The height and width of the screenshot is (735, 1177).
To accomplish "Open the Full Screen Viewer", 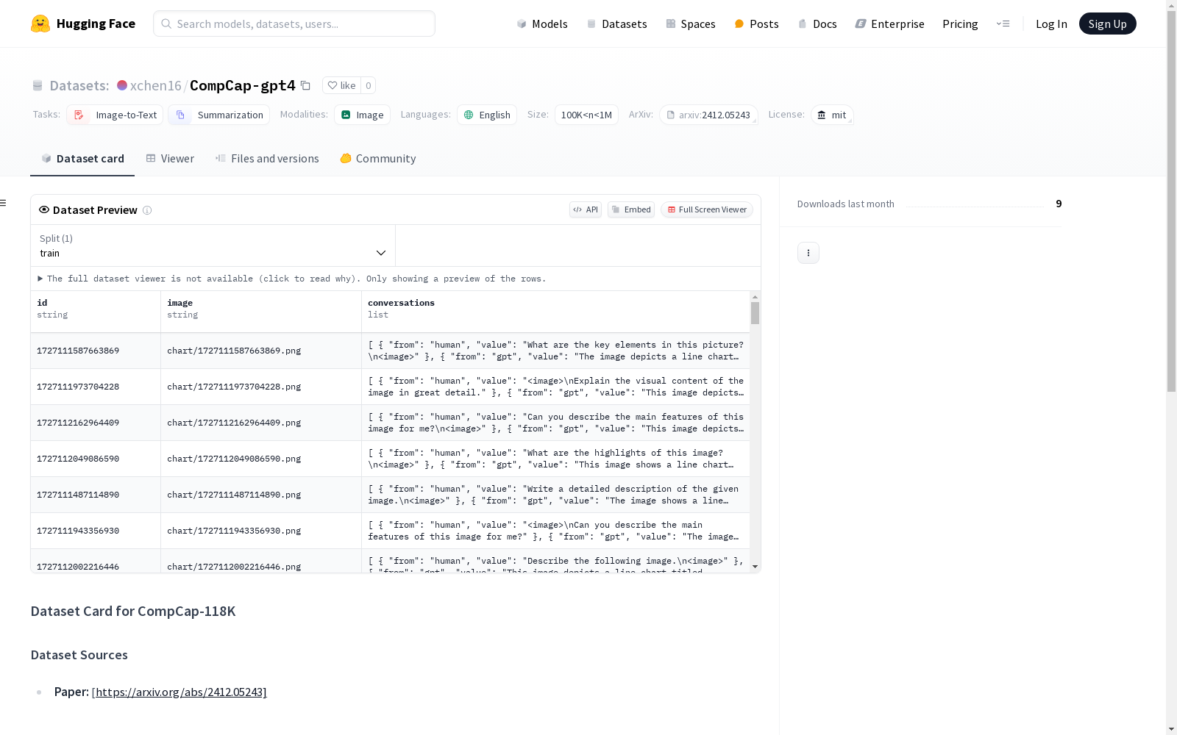I will 706,209.
